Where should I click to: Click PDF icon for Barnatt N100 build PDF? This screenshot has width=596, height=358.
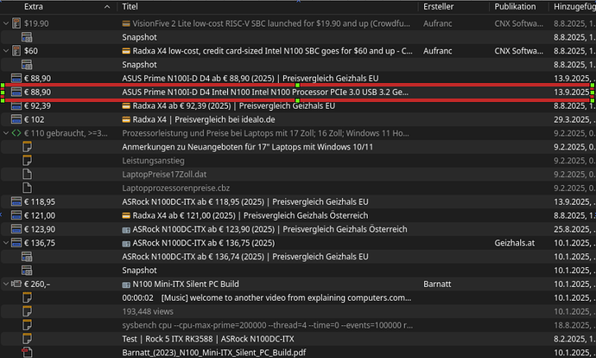click(x=27, y=352)
